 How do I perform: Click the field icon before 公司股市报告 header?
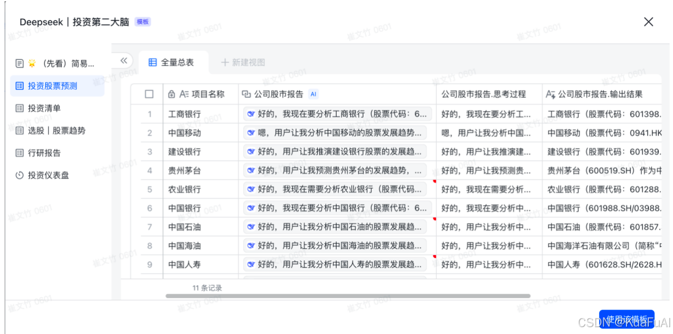246,94
